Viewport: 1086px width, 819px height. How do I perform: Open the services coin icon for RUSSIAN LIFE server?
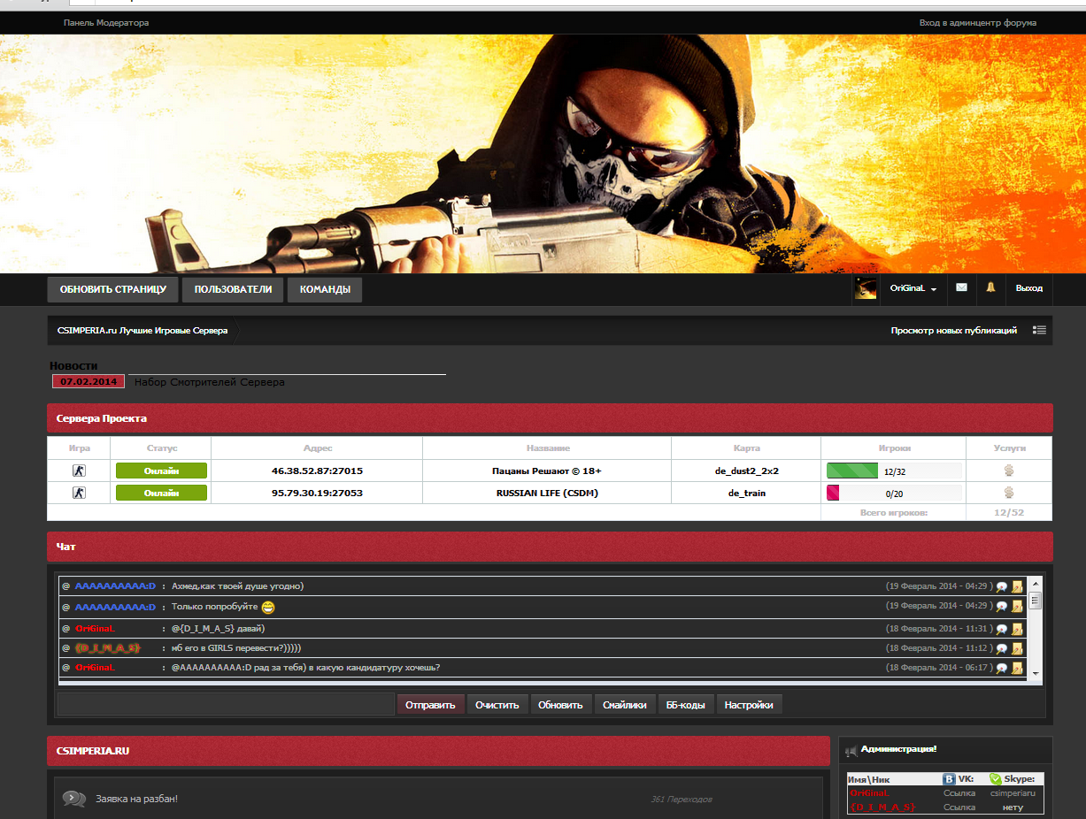tap(1008, 493)
